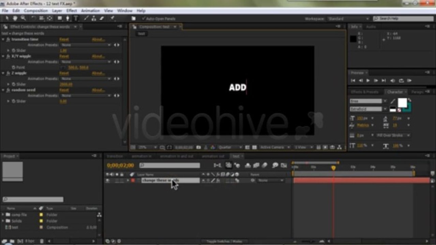Image resolution: width=436 pixels, height=245 pixels.
Task: Toggle fx switch of Z wiggle effect
Action: [8, 73]
